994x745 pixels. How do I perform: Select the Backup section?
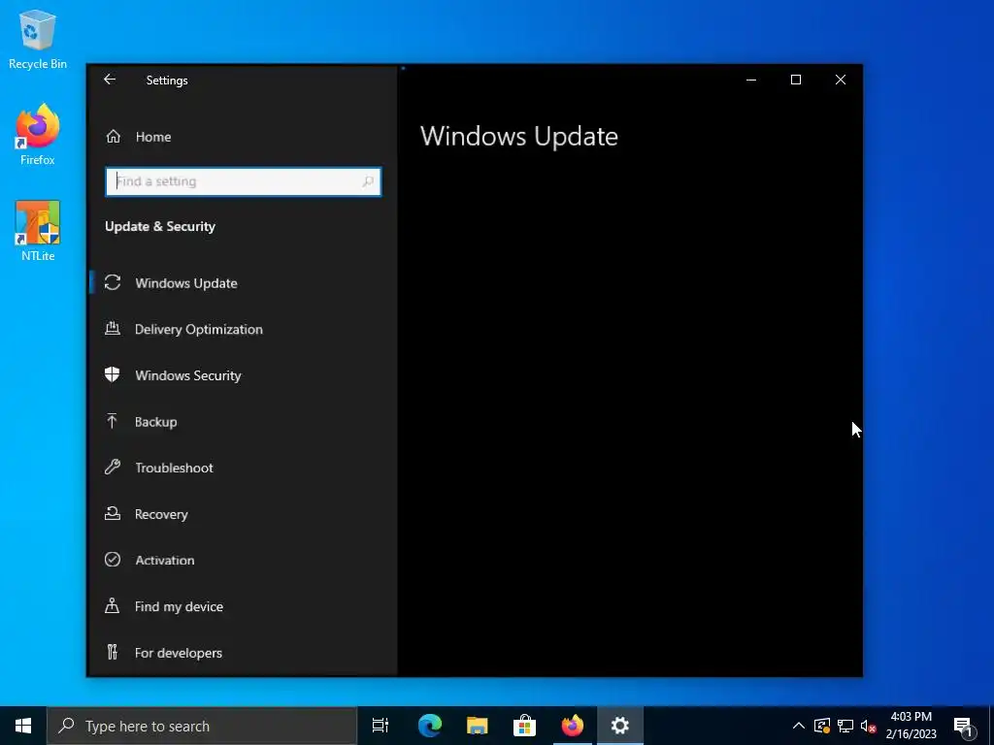click(243, 422)
